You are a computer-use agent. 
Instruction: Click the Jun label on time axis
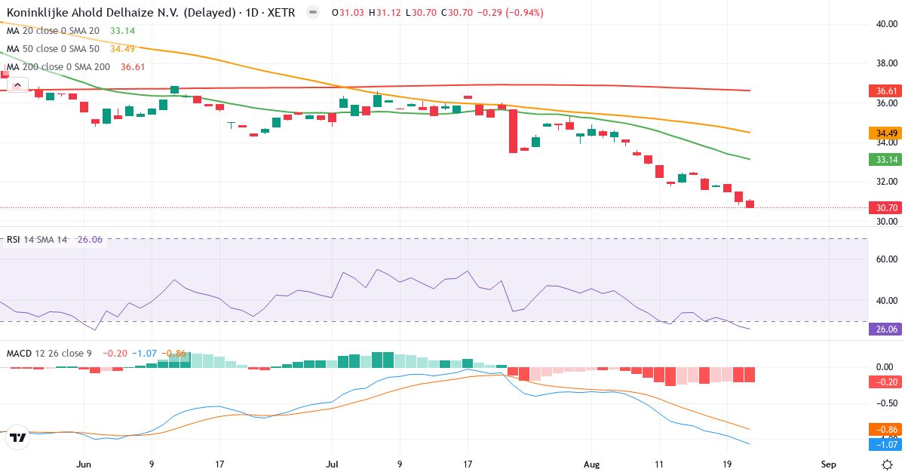84,464
